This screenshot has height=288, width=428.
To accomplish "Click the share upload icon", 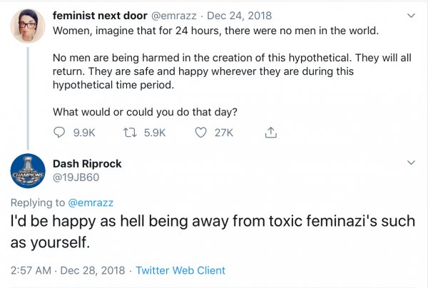I will click(x=270, y=132).
